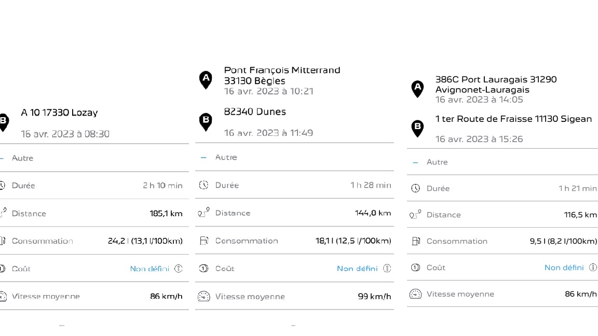The height and width of the screenshot is (336, 598).
Task: Select the A 10 17330 Lozay destination address
Action: click(x=59, y=113)
